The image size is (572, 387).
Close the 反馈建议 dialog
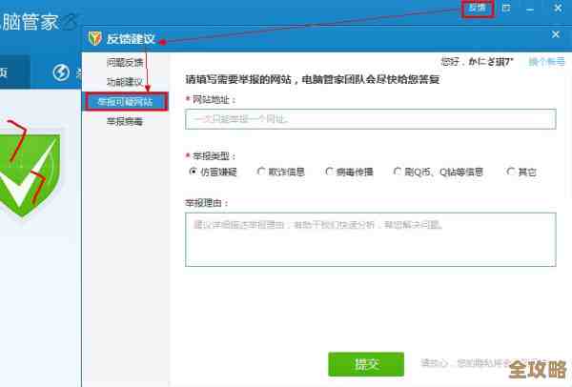coord(556,34)
